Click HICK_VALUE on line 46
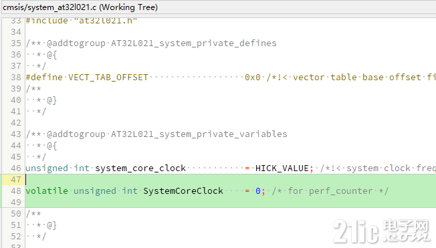The image size is (436, 248). [x=282, y=168]
